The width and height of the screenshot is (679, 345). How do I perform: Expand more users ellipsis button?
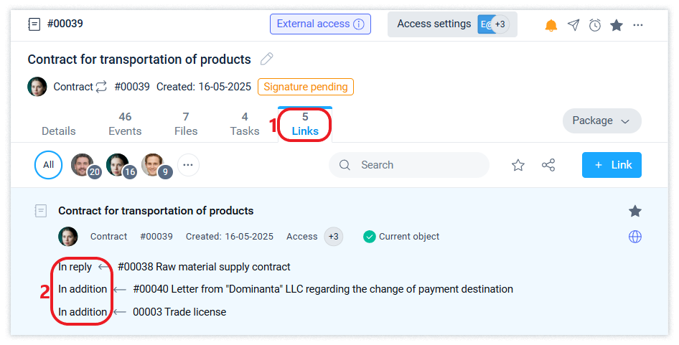tap(188, 165)
